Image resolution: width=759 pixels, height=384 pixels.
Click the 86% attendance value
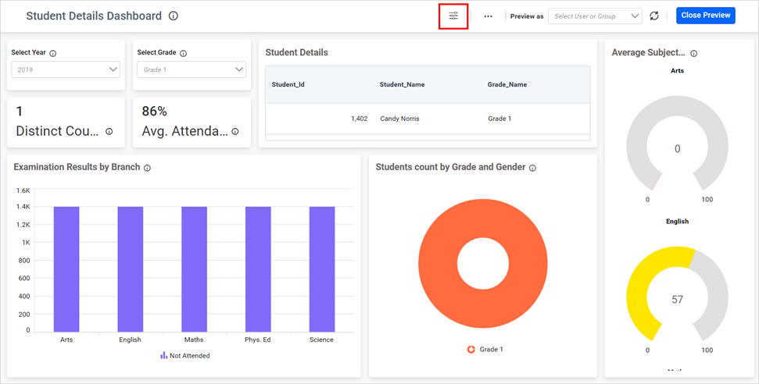pyautogui.click(x=155, y=112)
